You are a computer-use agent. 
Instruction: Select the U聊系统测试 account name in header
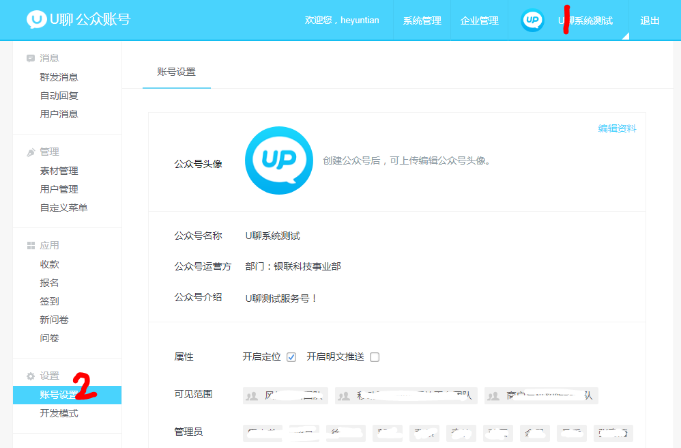585,20
